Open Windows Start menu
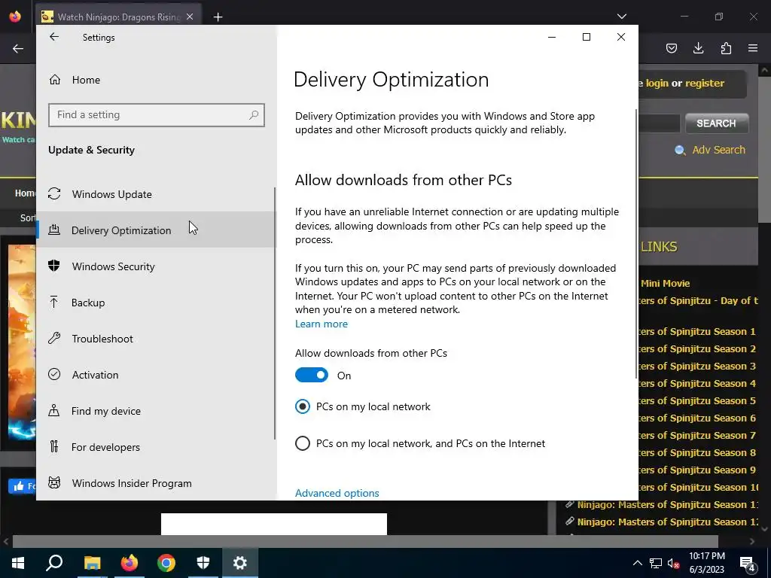The height and width of the screenshot is (578, 771). point(18,563)
